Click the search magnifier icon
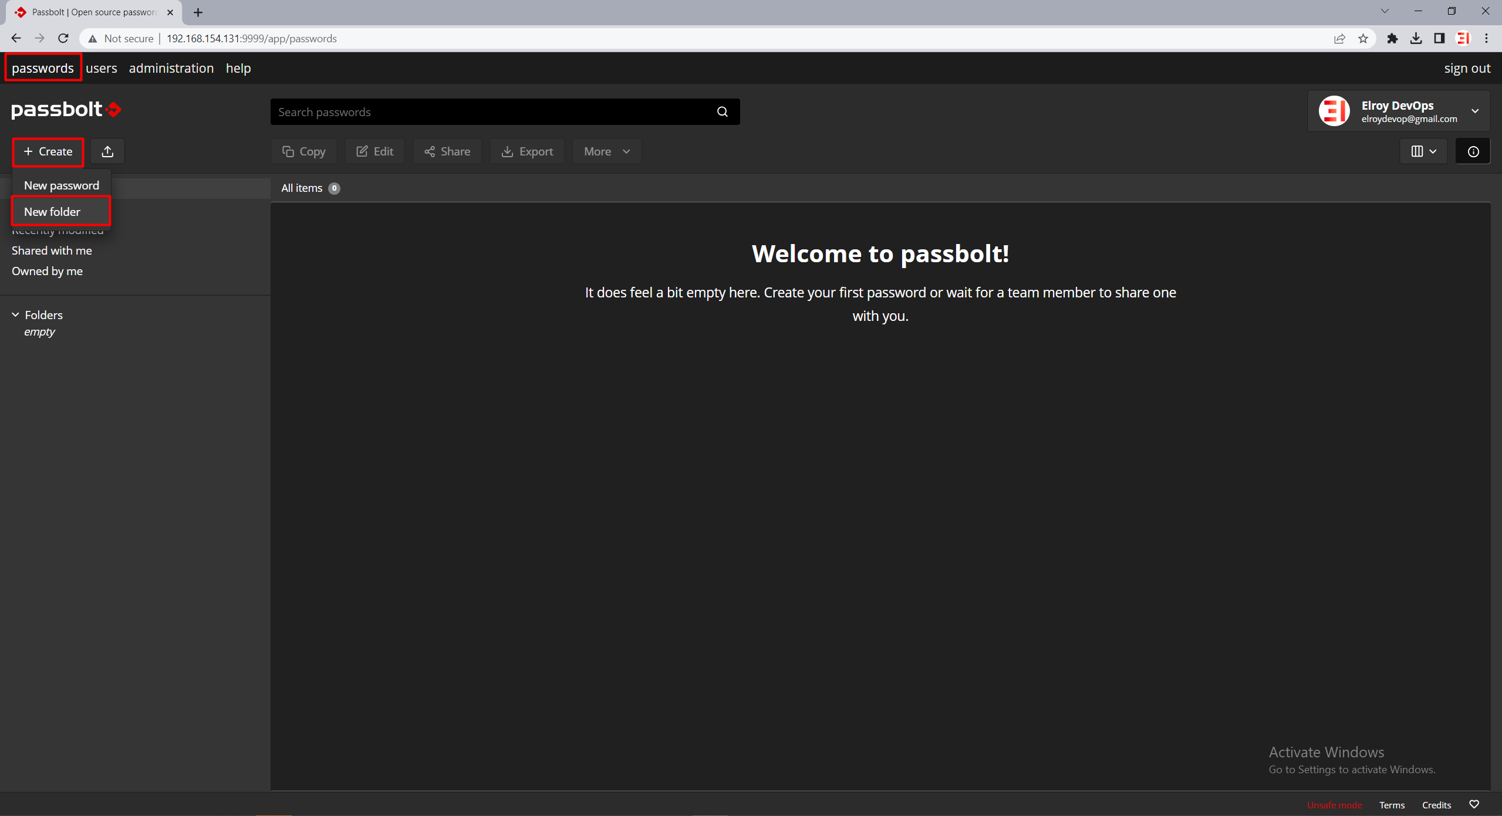 click(723, 112)
